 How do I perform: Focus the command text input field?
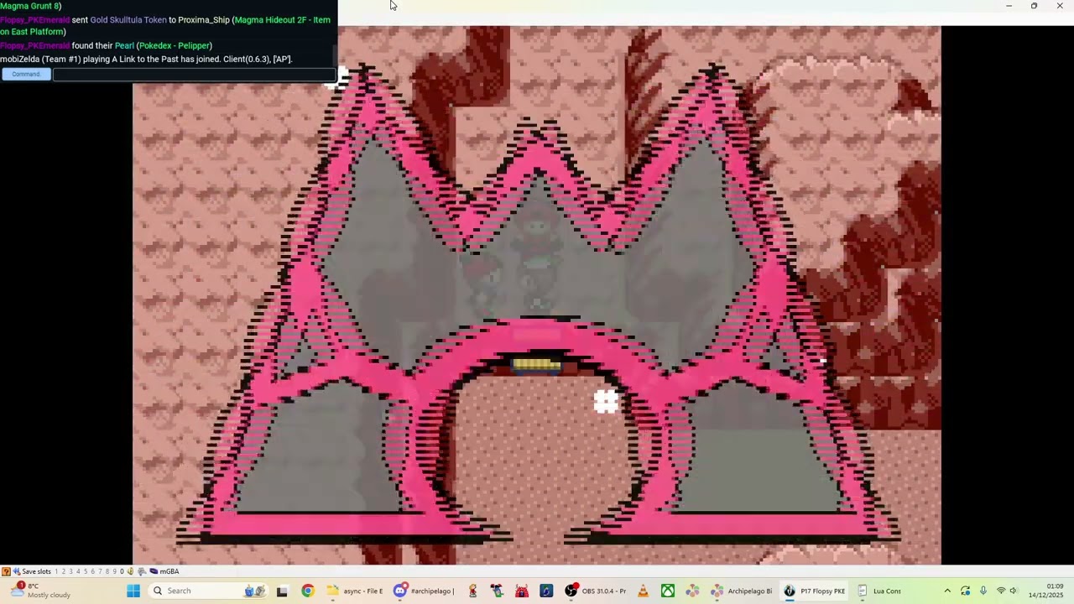coord(194,74)
